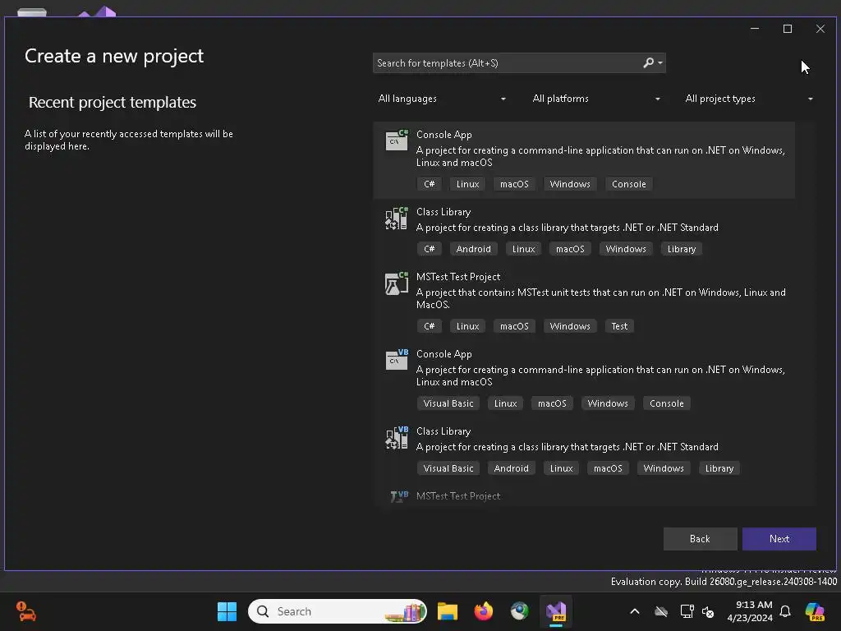This screenshot has height=631, width=841.
Task: Click the globe browser icon on the taskbar
Action: pyautogui.click(x=519, y=611)
